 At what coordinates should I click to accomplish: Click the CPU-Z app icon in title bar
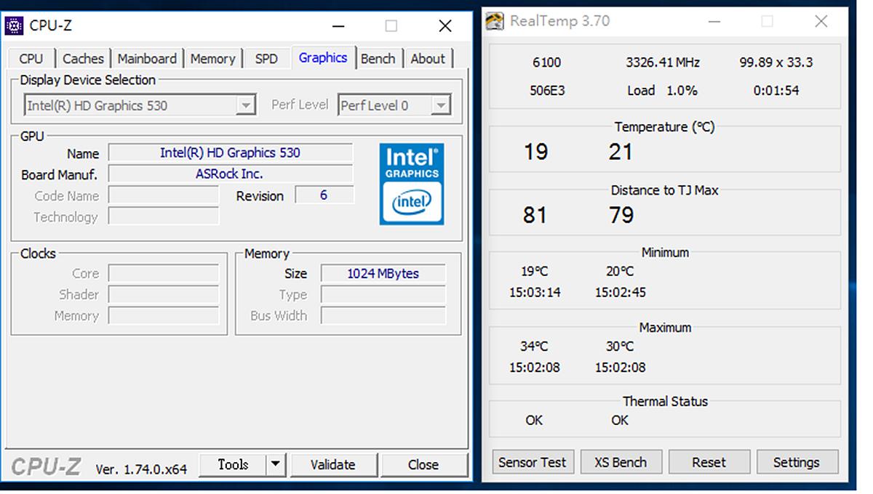click(14, 26)
